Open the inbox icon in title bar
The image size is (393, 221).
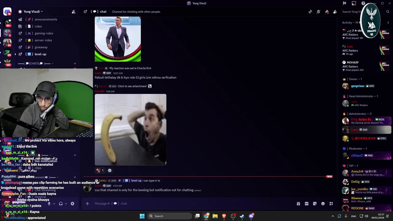[x=354, y=3]
